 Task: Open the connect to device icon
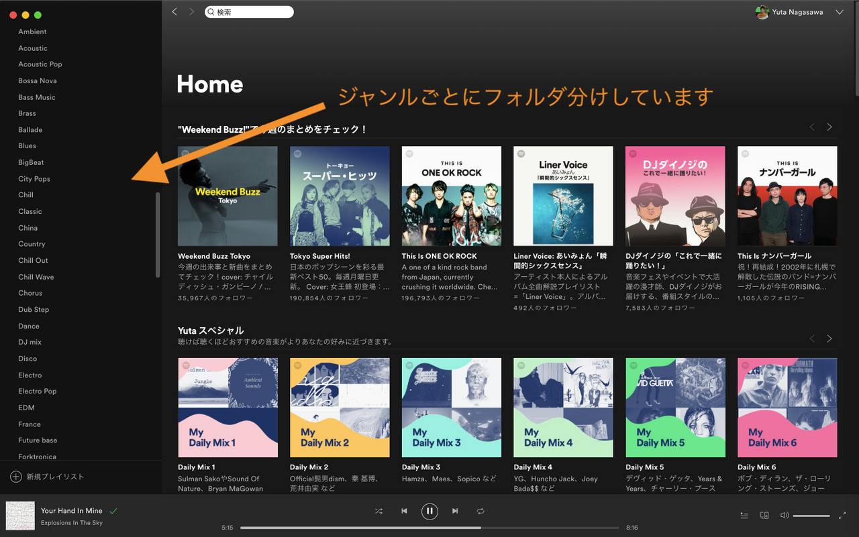coord(764,516)
